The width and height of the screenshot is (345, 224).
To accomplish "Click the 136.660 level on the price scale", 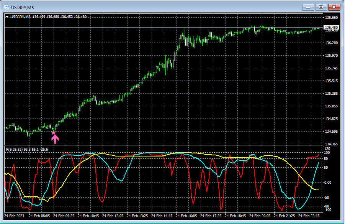I will 330,18.
